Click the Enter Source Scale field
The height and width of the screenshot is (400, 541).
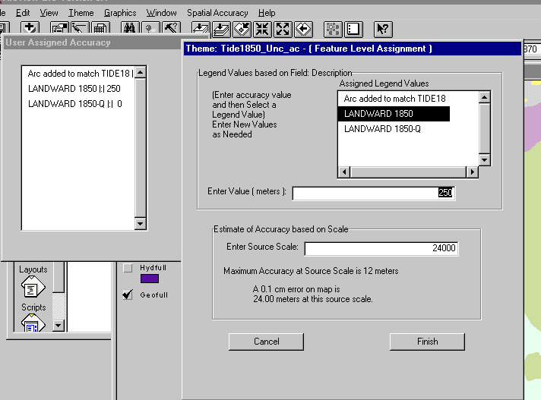tap(381, 249)
